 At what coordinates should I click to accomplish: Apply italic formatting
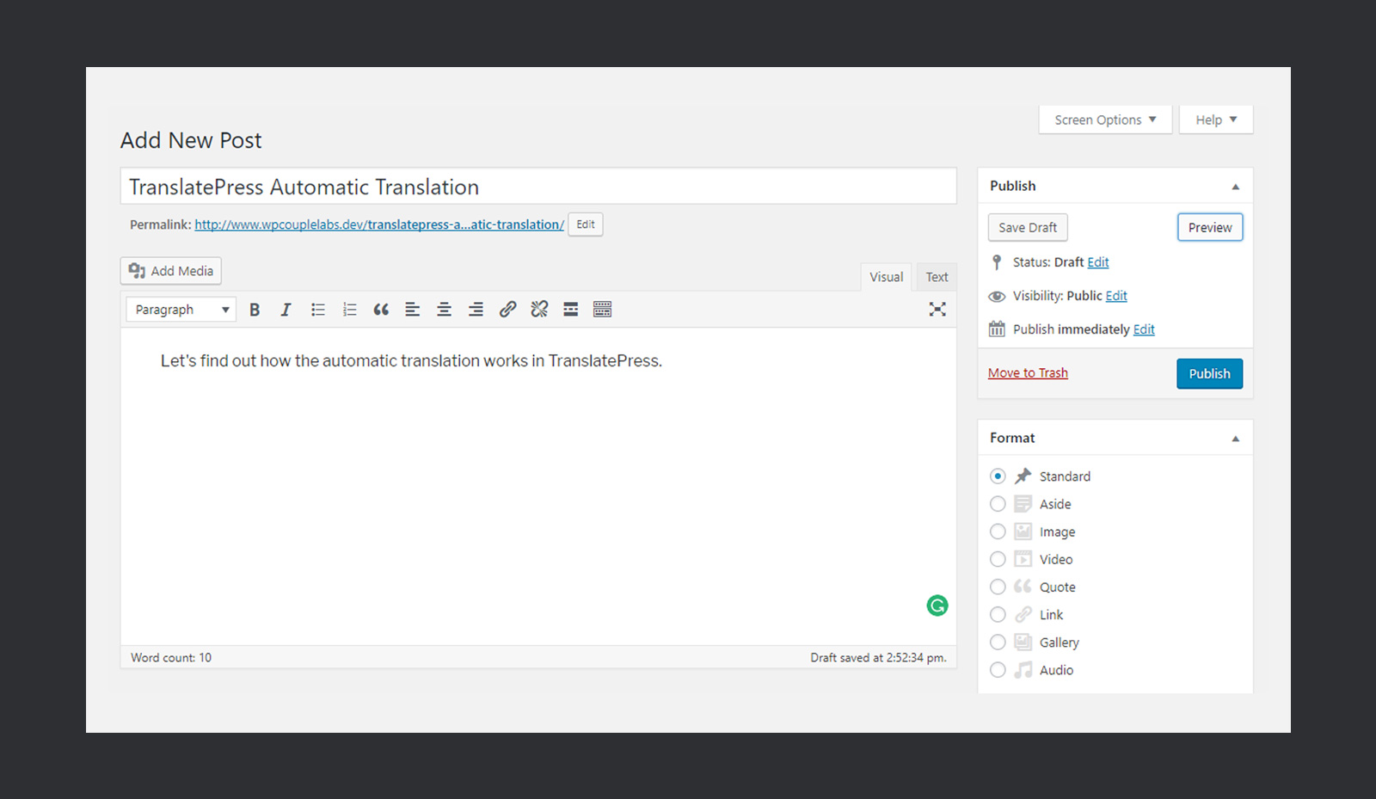pyautogui.click(x=286, y=310)
